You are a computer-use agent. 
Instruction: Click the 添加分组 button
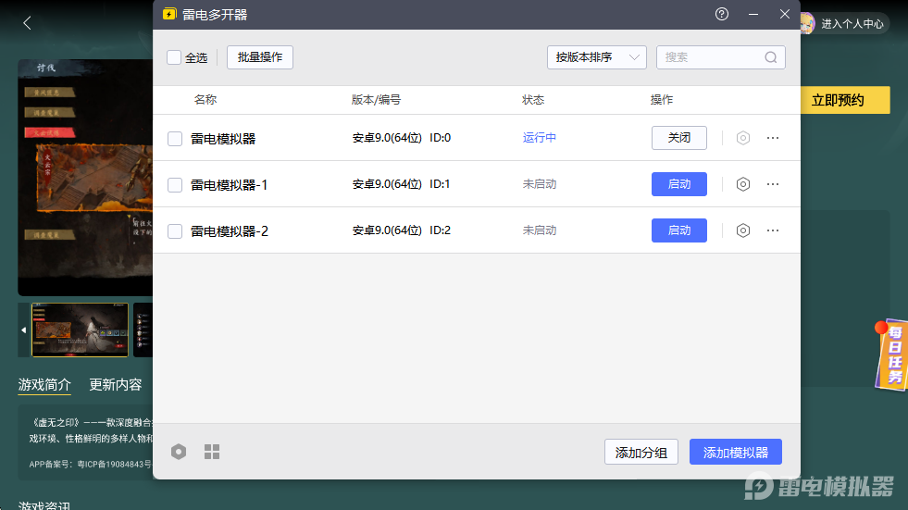tap(641, 452)
